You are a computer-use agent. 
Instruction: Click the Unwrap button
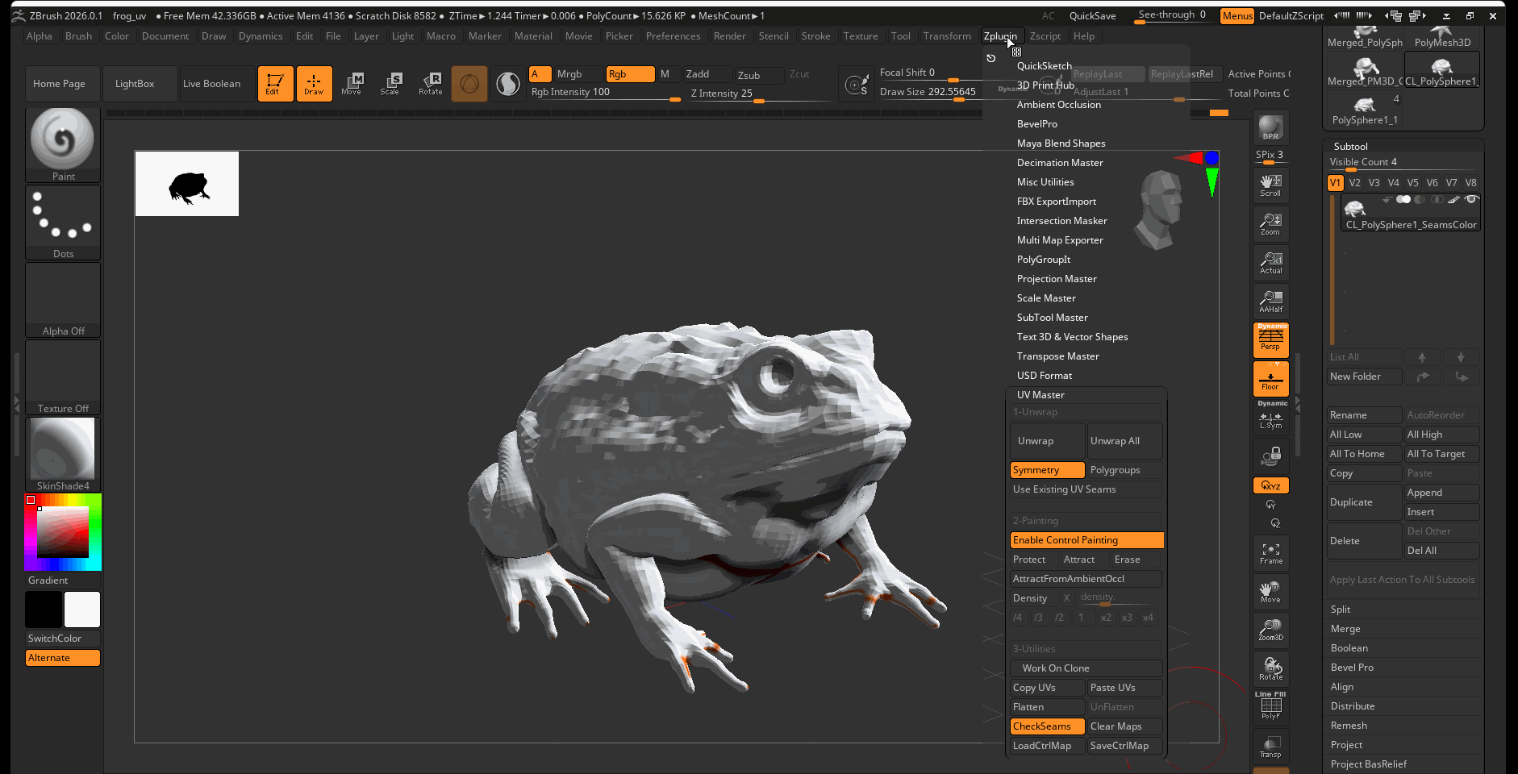coord(1046,441)
